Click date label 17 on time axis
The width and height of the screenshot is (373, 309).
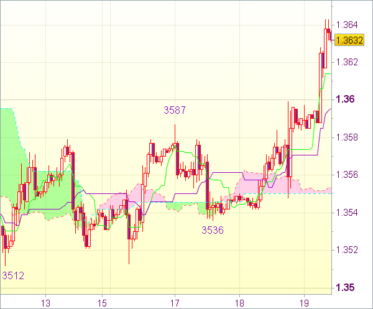(x=175, y=303)
